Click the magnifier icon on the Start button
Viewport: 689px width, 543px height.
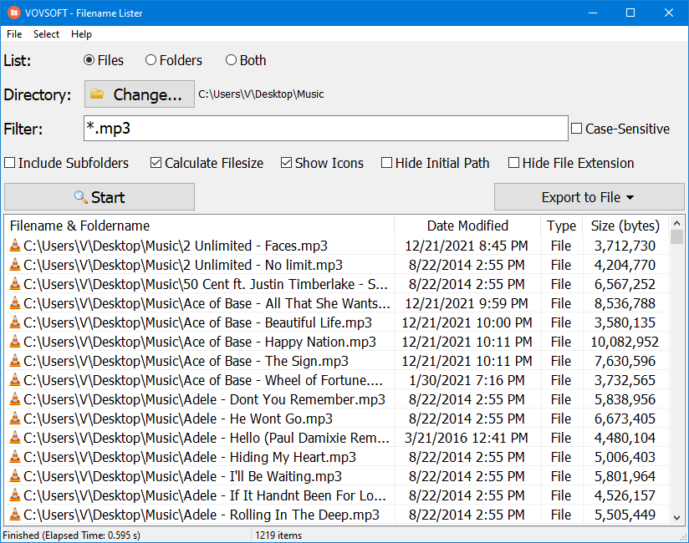(x=80, y=197)
